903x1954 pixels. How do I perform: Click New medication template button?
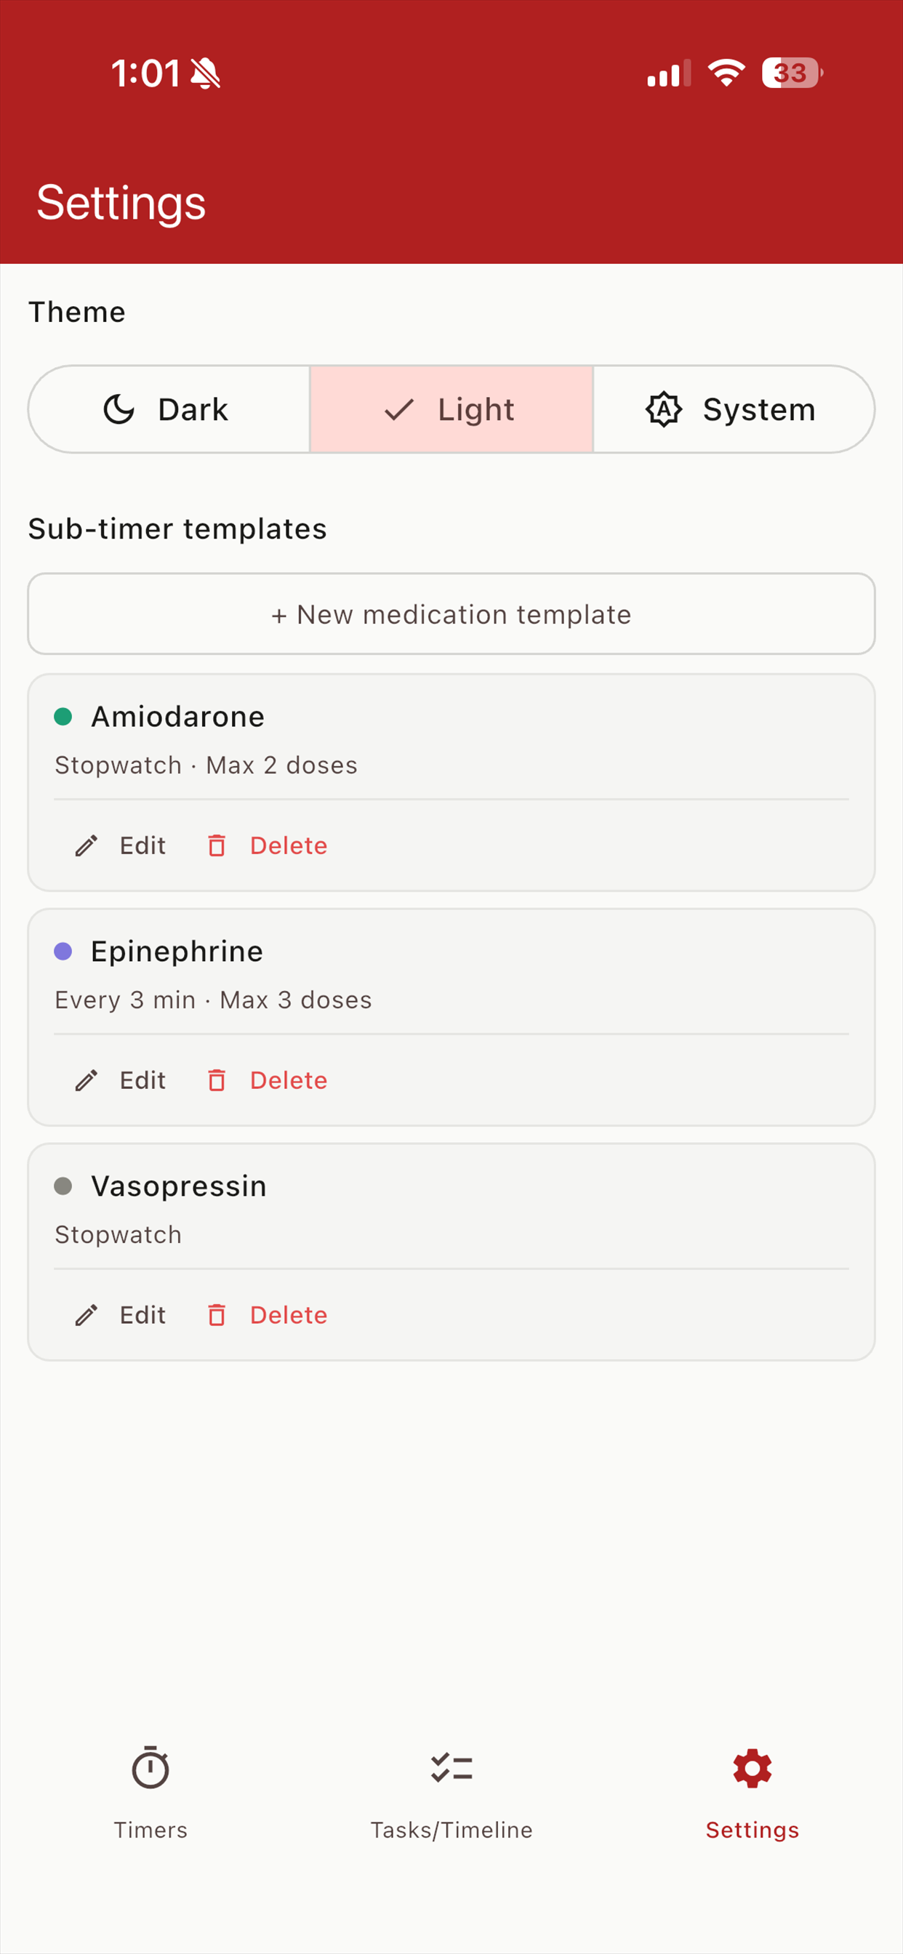coord(451,614)
